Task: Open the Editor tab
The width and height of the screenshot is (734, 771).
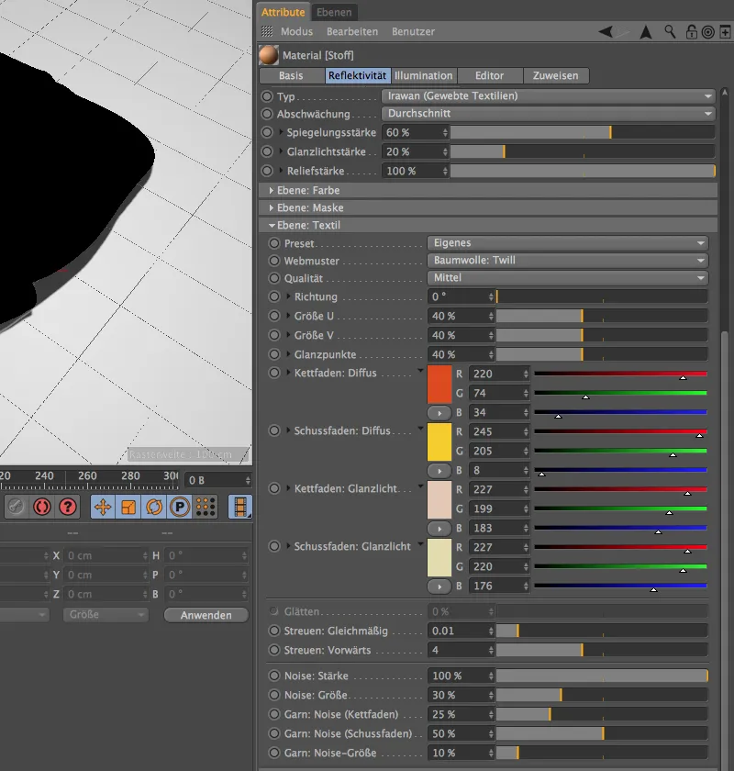Action: coord(489,75)
